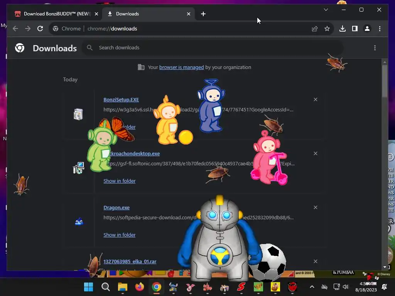Click the downloads page scrollbar thumb

click(385, 81)
